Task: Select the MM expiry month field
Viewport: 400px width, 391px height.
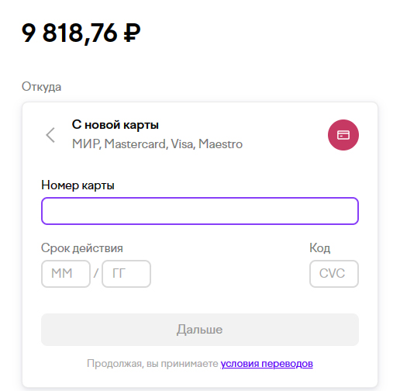Action: tap(66, 274)
